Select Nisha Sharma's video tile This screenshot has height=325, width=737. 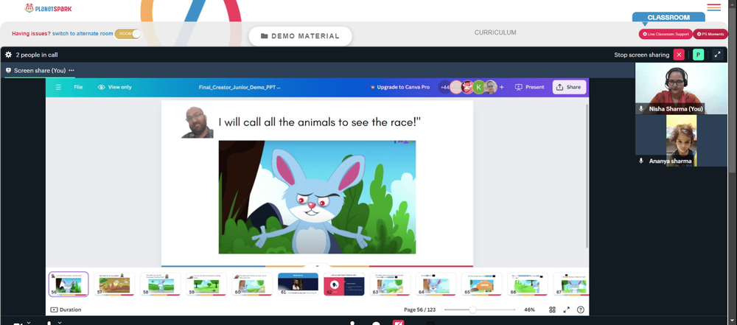(681, 88)
